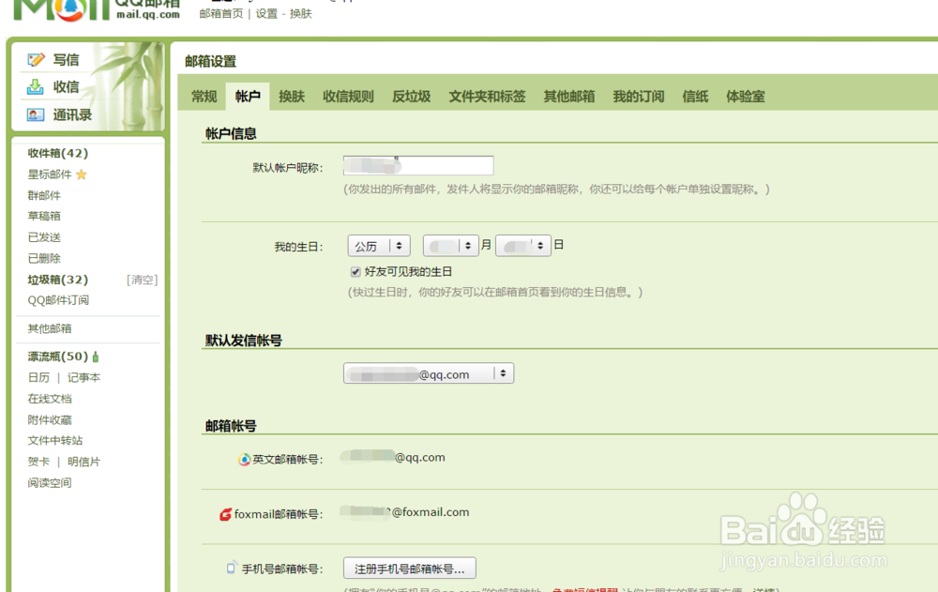The width and height of the screenshot is (938, 592).
Task: Open 垃圾箱(32) folder
Action: pos(57,280)
